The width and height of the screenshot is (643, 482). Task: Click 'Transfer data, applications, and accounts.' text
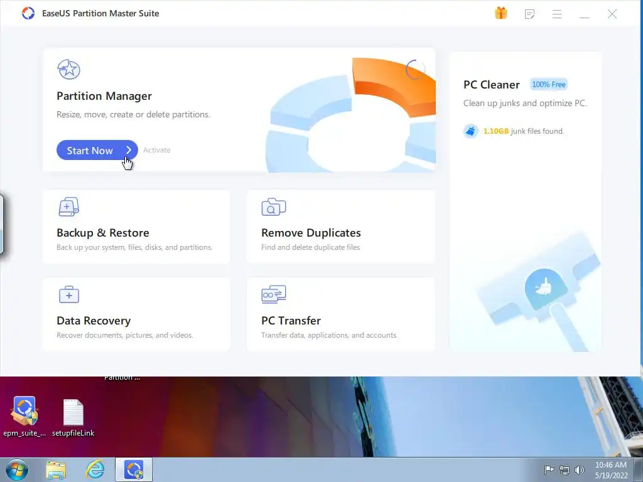click(329, 335)
